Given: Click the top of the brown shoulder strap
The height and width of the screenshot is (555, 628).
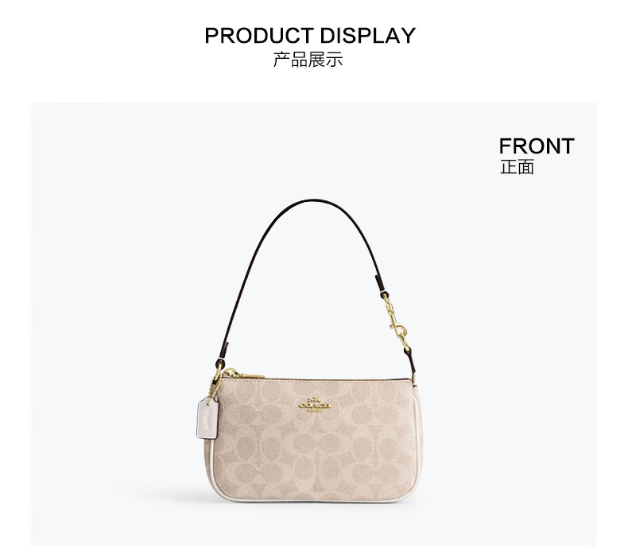Looking at the screenshot, I should click(315, 201).
